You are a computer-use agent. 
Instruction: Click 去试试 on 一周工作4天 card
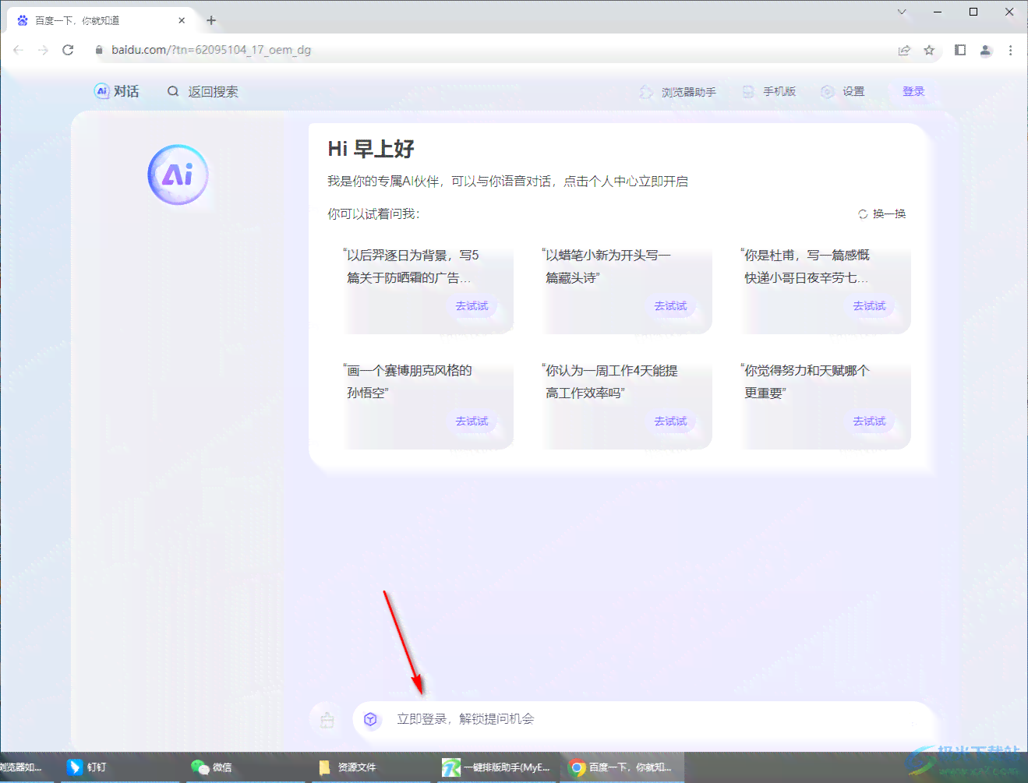tap(670, 421)
